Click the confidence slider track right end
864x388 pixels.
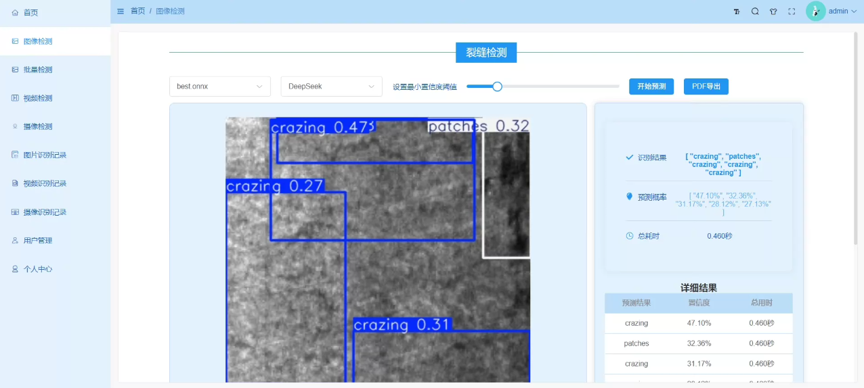[x=617, y=87]
